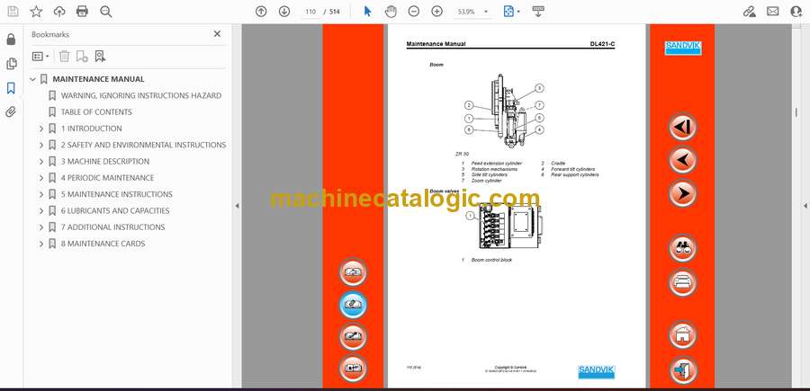Click the Save file icon

coord(13,12)
